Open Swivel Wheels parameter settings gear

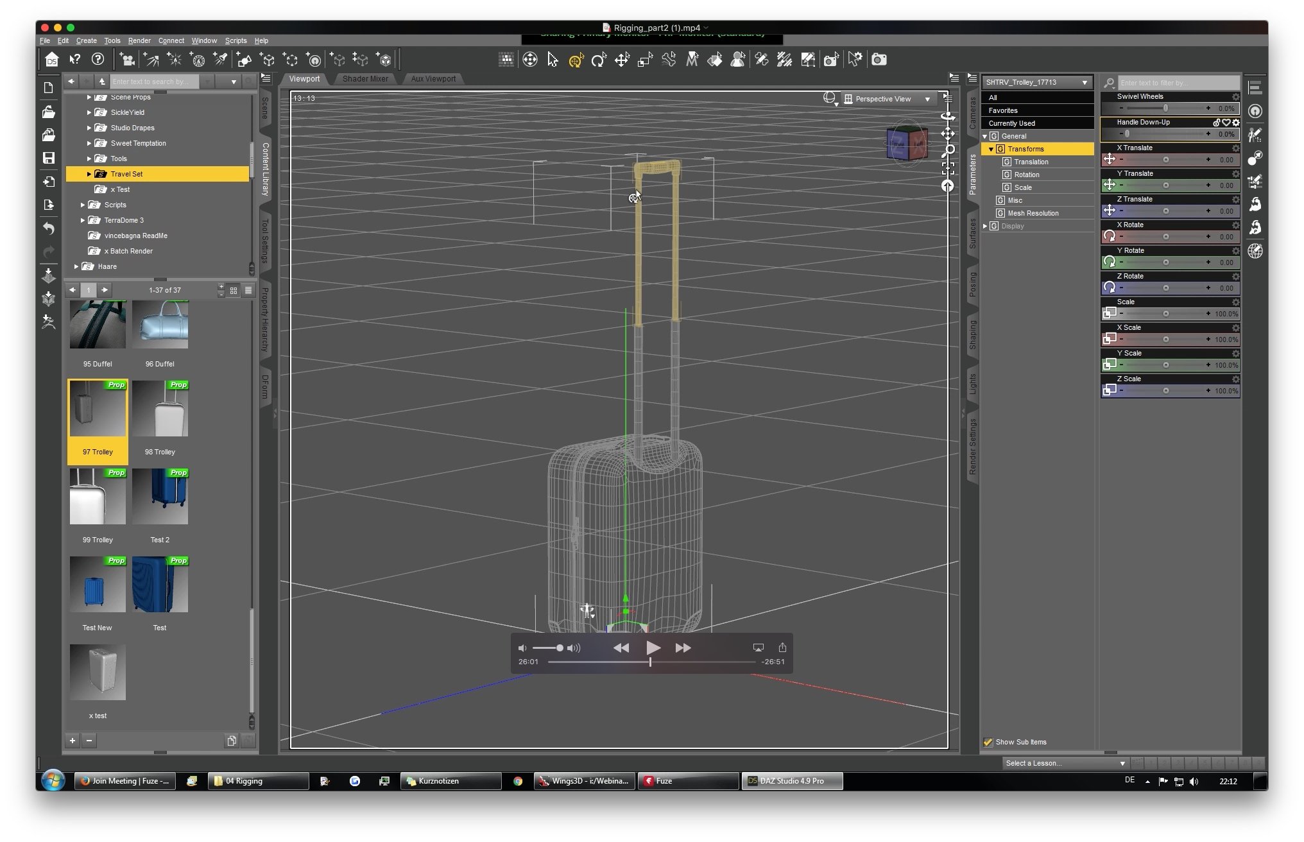click(x=1235, y=97)
